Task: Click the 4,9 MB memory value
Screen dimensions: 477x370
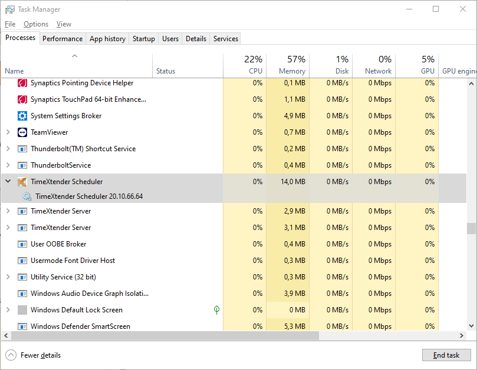Action: 295,116
